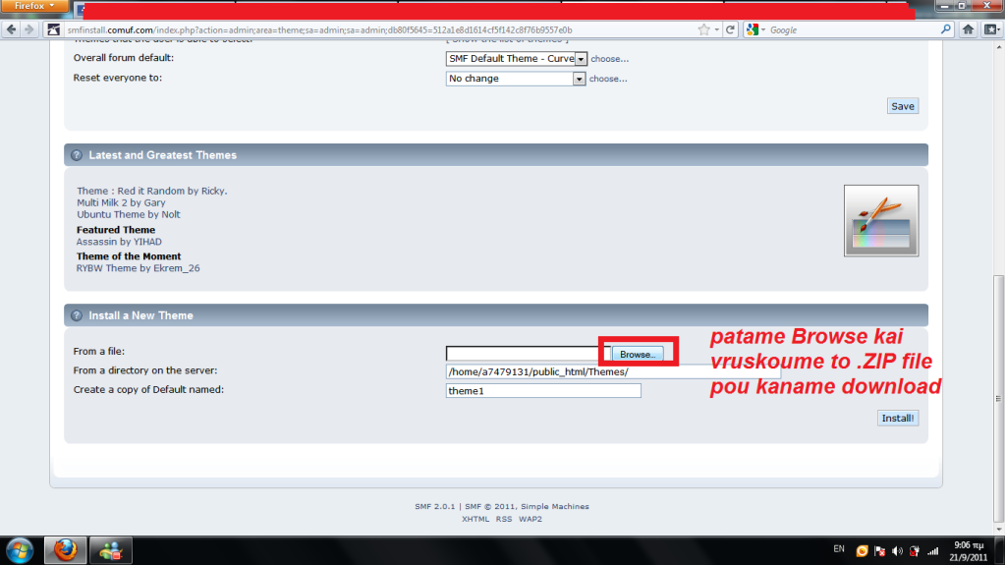The image size is (1005, 565).
Task: Click the Firefox home button
Action: (969, 29)
